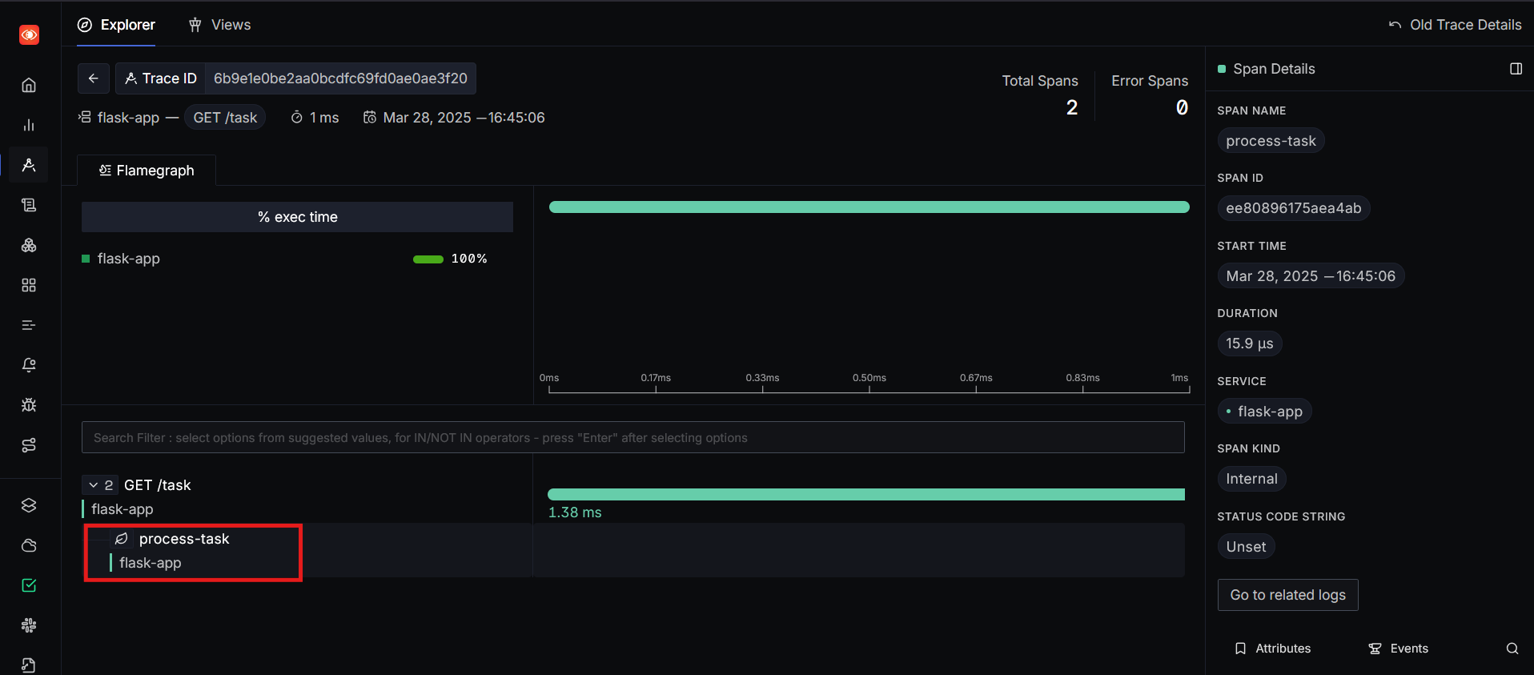Click flask-app service name in trace header
Screen dimensions: 1534x675
tap(128, 118)
